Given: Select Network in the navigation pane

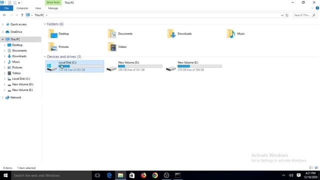Looking at the screenshot, I should click(x=15, y=97).
